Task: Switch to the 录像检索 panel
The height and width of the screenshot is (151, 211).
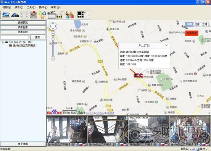Action: tap(23, 28)
